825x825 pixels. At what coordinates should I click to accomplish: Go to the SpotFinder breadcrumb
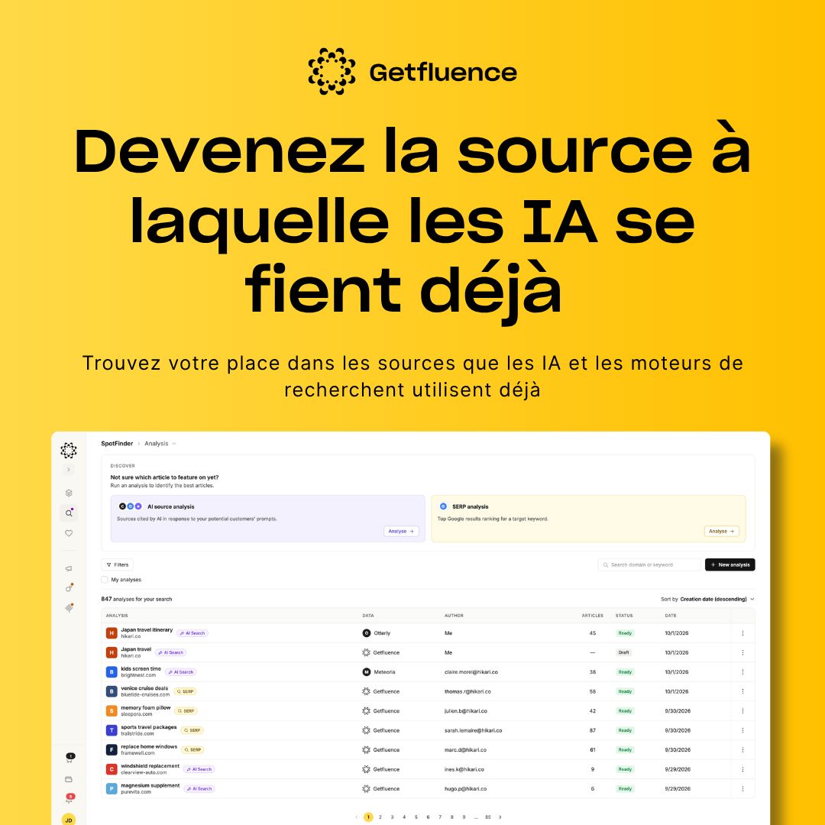click(117, 444)
